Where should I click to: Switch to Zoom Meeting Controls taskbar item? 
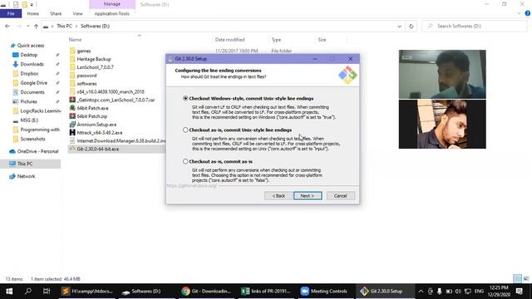(324, 292)
